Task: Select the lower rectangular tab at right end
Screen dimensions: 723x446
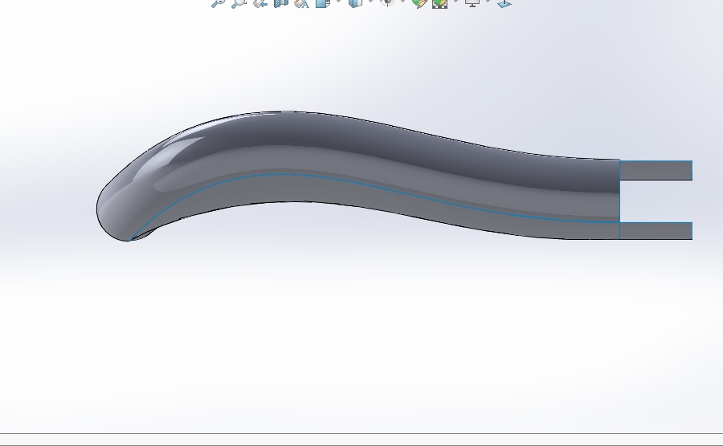Action: pos(656,230)
